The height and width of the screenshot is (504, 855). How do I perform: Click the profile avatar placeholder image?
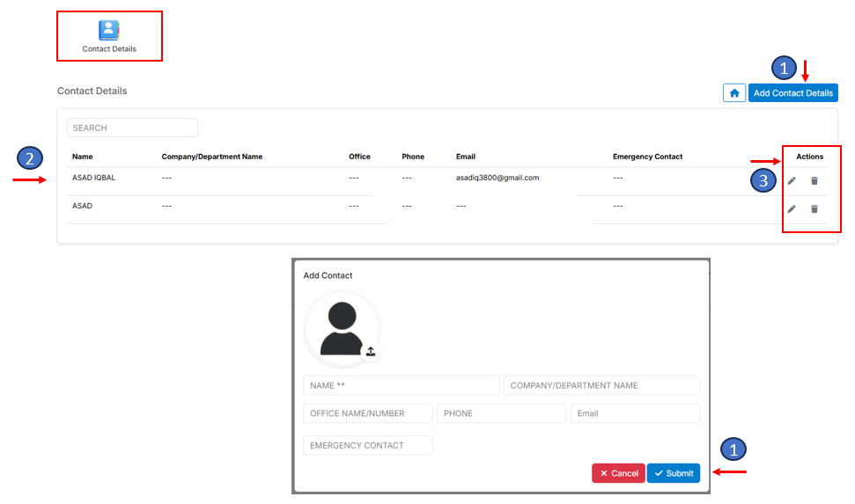pos(341,328)
